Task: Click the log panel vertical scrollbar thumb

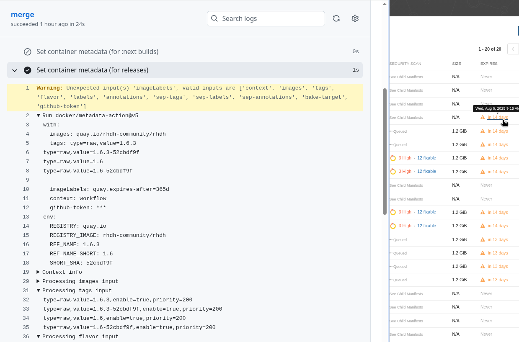Action: 385,151
